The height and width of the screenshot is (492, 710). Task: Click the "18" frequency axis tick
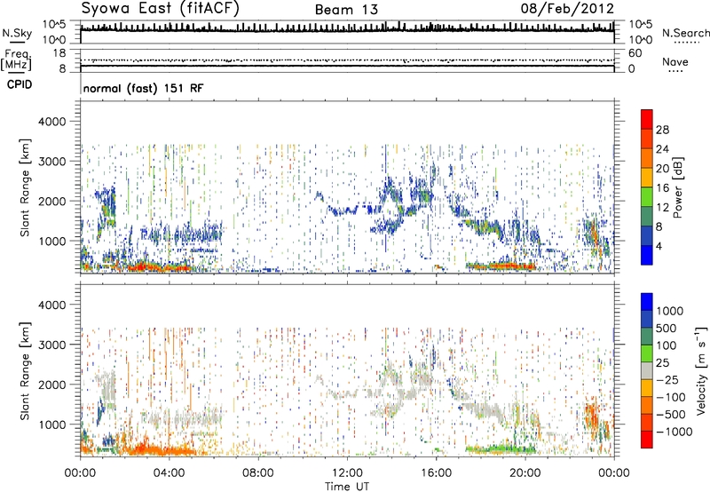point(59,53)
